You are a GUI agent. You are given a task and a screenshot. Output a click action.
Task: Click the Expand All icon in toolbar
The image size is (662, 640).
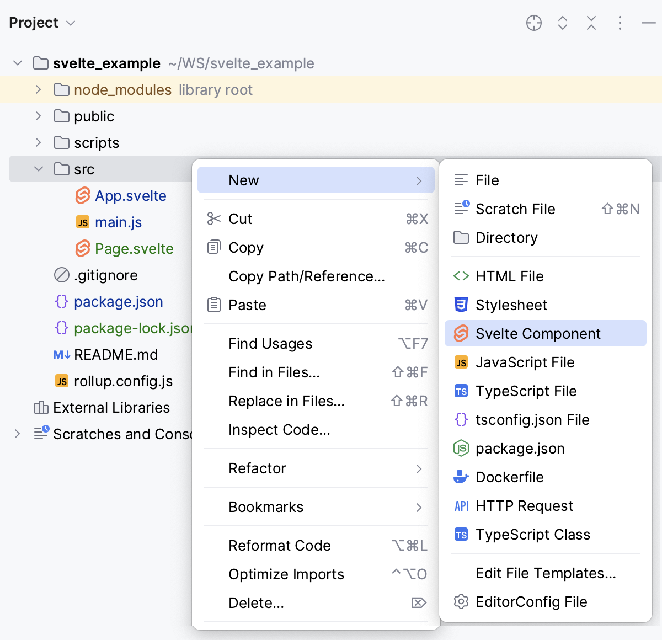tap(562, 23)
